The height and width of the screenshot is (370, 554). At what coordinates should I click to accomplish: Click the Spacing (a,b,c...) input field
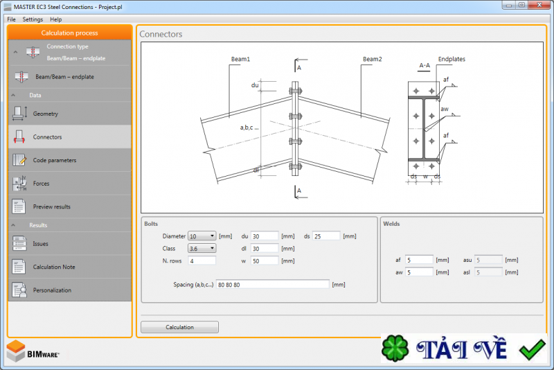click(x=272, y=284)
